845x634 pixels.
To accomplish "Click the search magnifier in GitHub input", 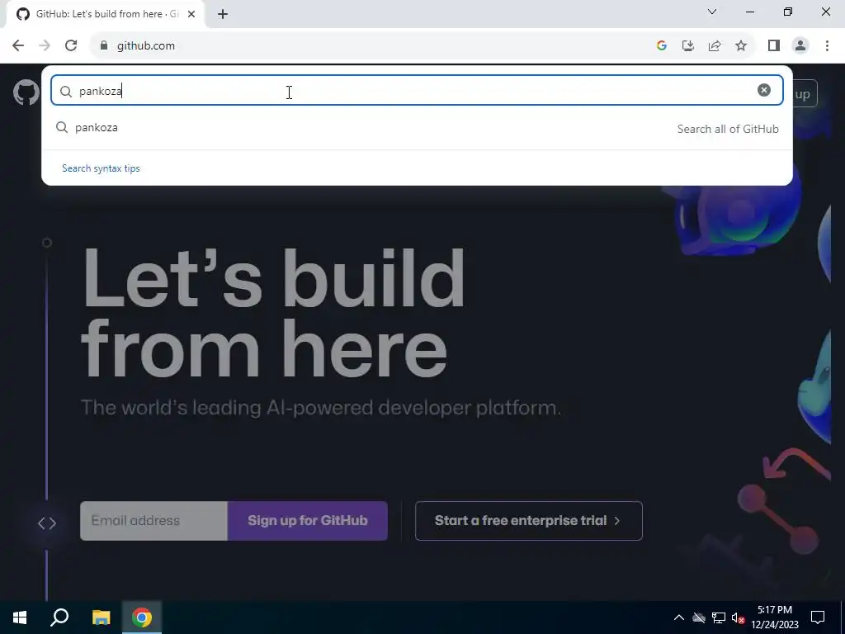I will tap(66, 92).
